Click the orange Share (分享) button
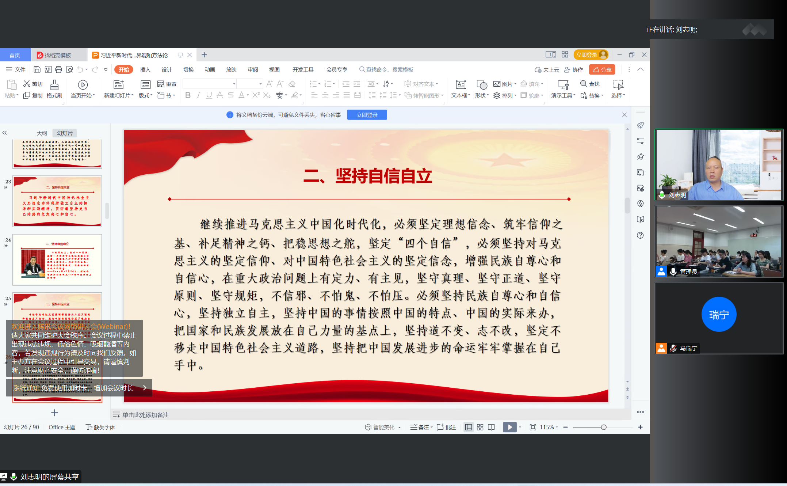The width and height of the screenshot is (787, 486). pyautogui.click(x=602, y=69)
